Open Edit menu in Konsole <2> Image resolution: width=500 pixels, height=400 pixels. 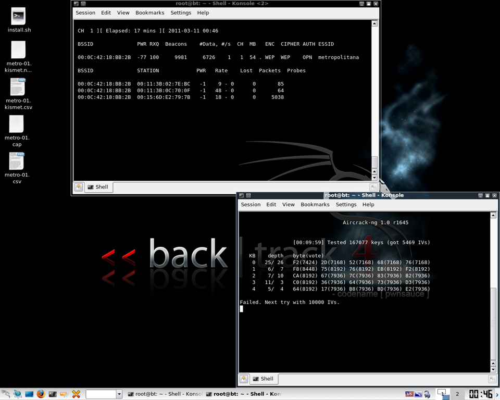click(106, 12)
